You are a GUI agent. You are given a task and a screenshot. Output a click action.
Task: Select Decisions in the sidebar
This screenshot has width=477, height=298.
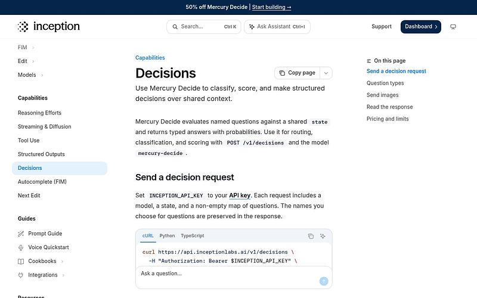click(60, 168)
